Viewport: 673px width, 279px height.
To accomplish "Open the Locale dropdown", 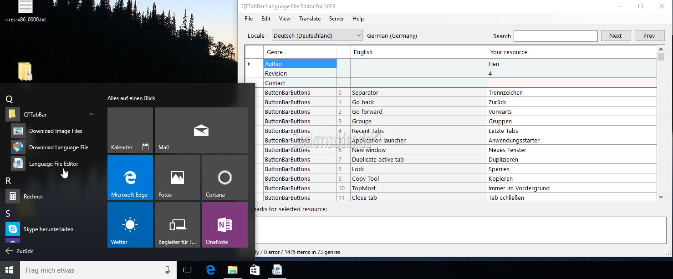I will point(317,36).
